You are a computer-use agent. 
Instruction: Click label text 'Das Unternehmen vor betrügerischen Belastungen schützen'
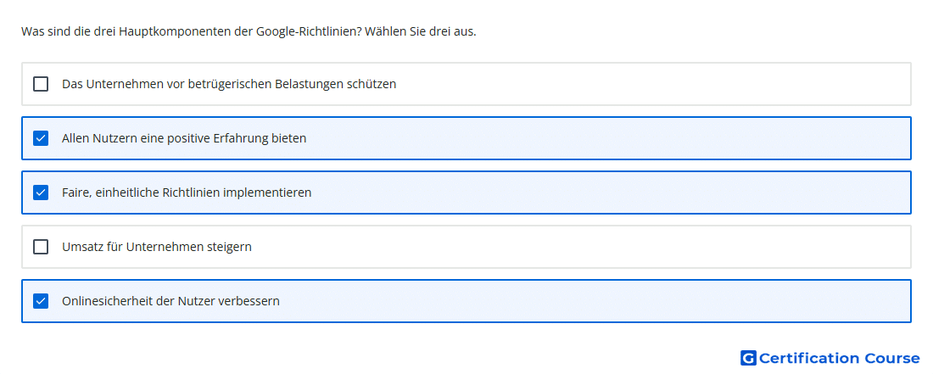[229, 85]
